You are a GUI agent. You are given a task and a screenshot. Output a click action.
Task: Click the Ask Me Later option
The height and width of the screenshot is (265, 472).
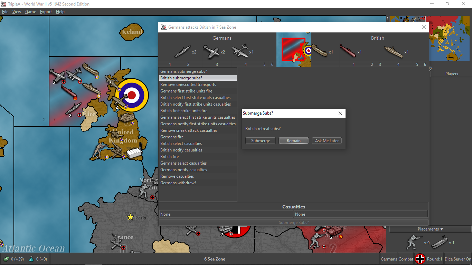tap(326, 140)
